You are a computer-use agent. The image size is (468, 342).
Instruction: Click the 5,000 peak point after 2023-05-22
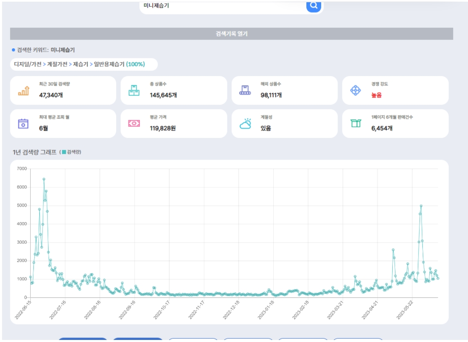click(x=421, y=206)
